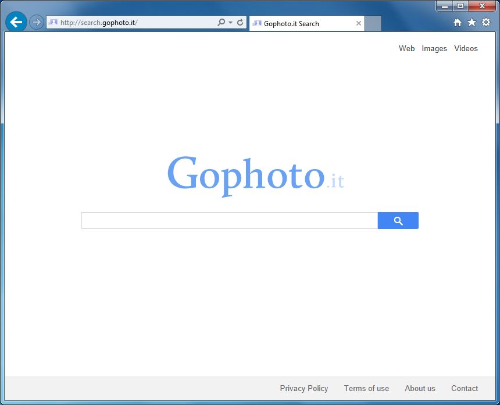This screenshot has width=500, height=405.
Task: Open the Privacy Policy link
Action: pos(304,388)
